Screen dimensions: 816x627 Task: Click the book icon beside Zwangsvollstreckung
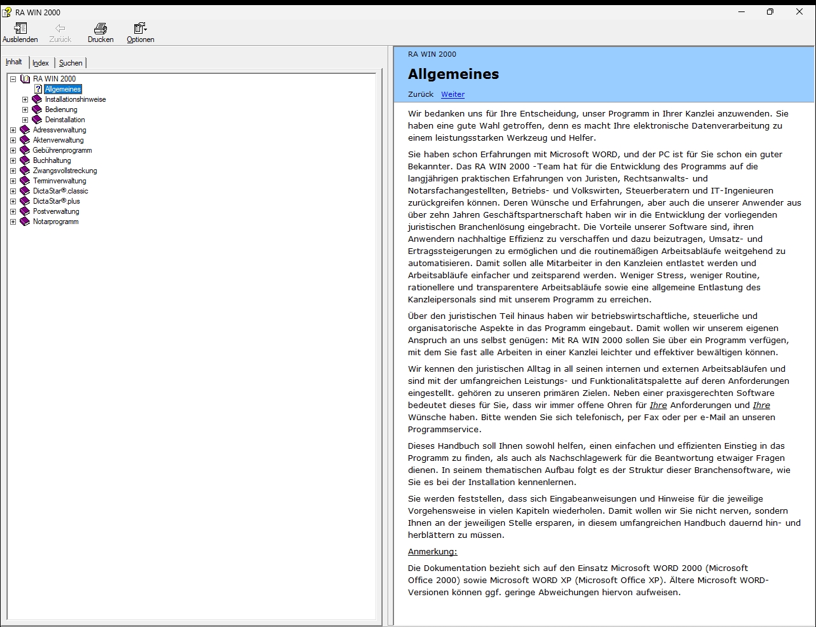25,171
